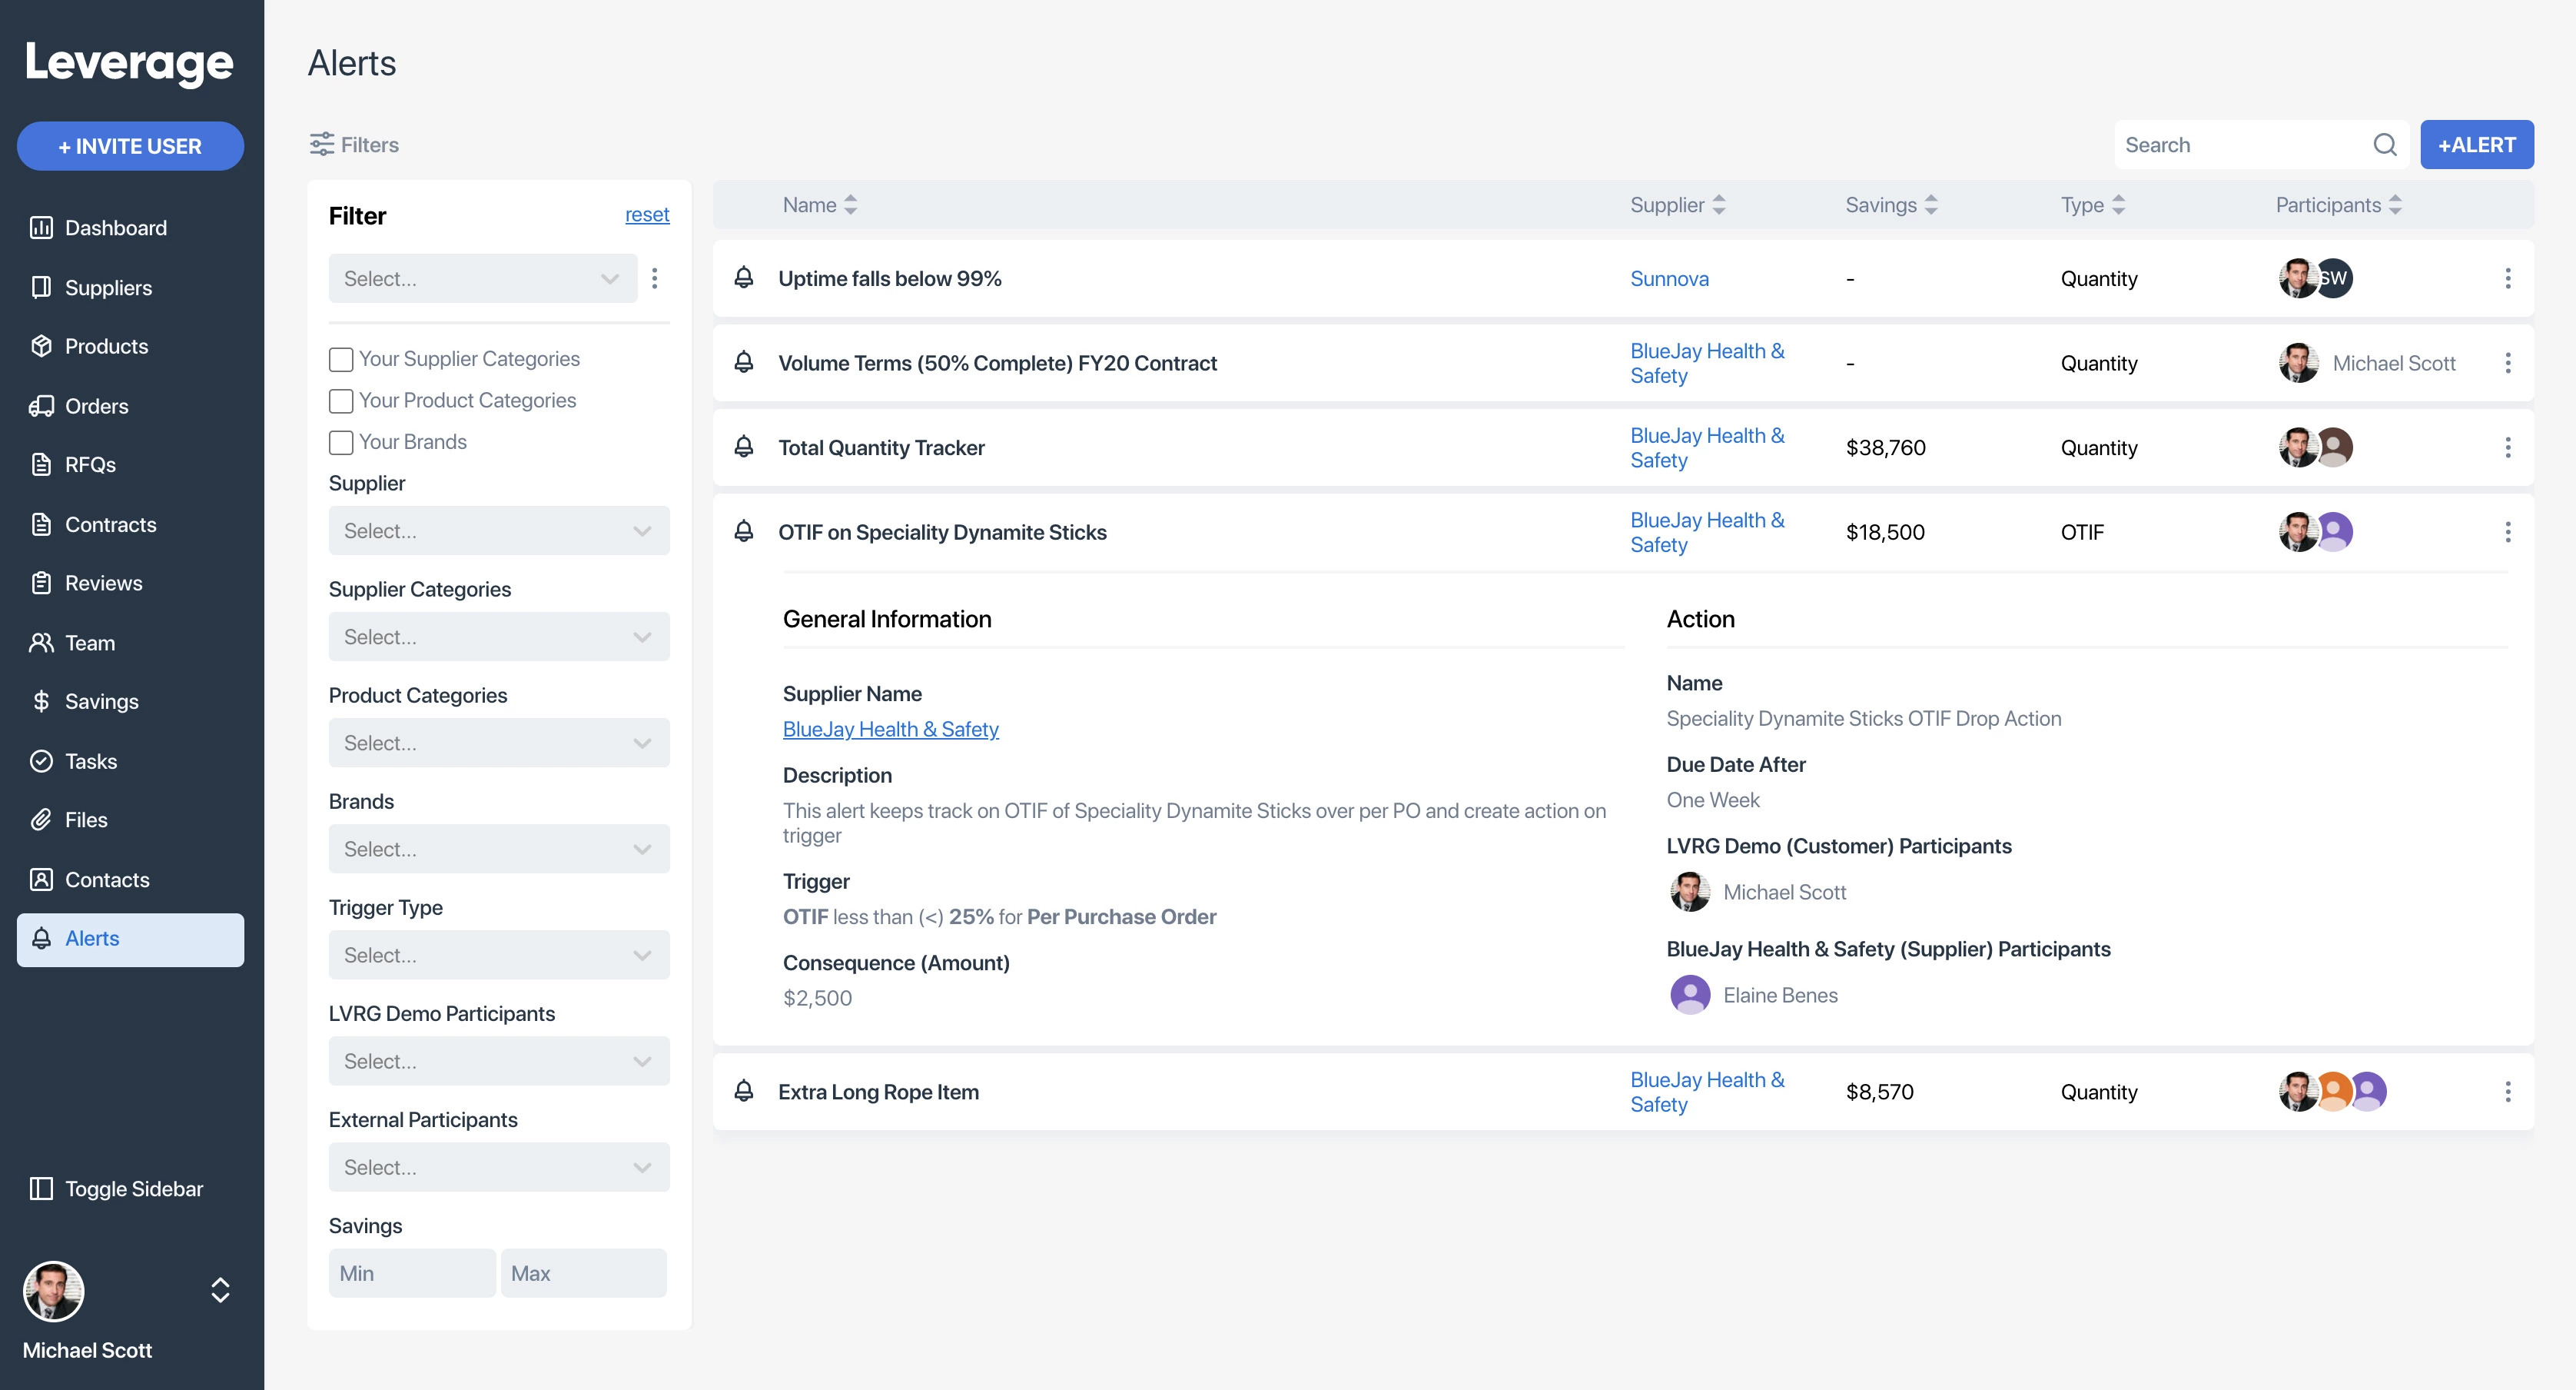This screenshot has height=1390, width=2576.
Task: Click the +ALERT button
Action: point(2476,145)
